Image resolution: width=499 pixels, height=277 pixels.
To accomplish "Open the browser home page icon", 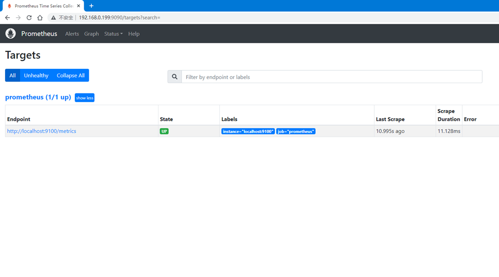I will tap(40, 17).
